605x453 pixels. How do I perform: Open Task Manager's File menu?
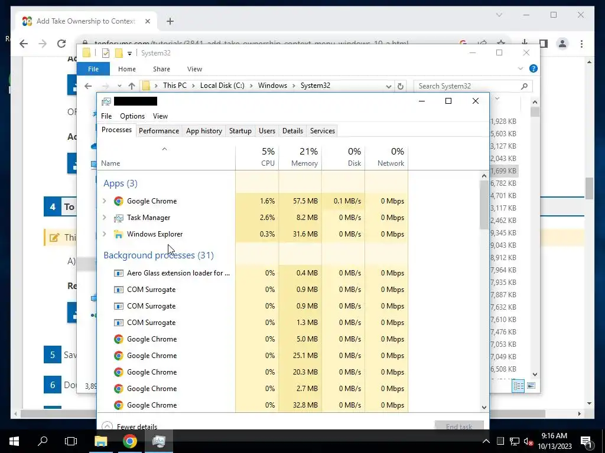click(106, 116)
